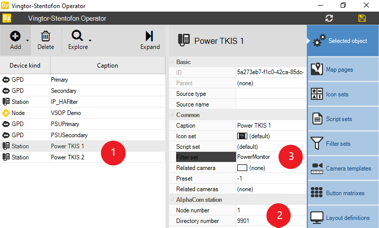379x228 pixels.
Task: Open Icon sets panel
Action: (x=343, y=94)
